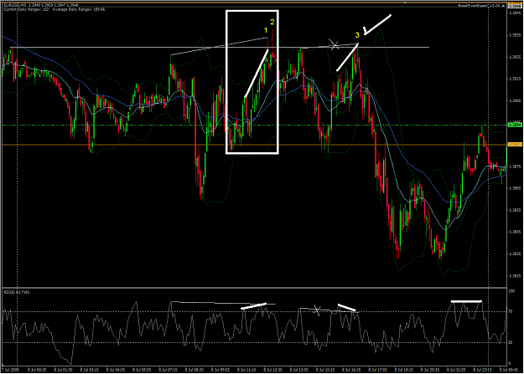This screenshot has width=524, height=374.
Task: Click the 1.3915 price axis value
Action: coord(515,79)
